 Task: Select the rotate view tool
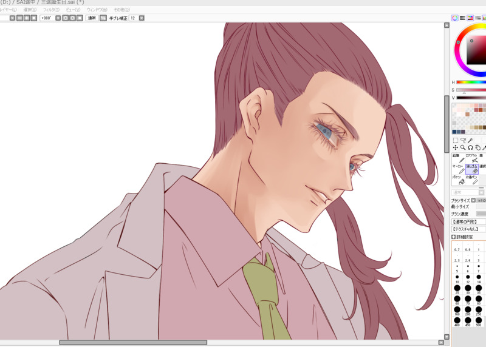tap(470, 147)
